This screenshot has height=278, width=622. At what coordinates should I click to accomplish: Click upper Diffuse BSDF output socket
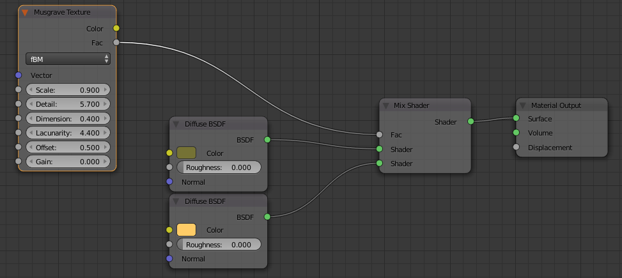[x=267, y=139]
